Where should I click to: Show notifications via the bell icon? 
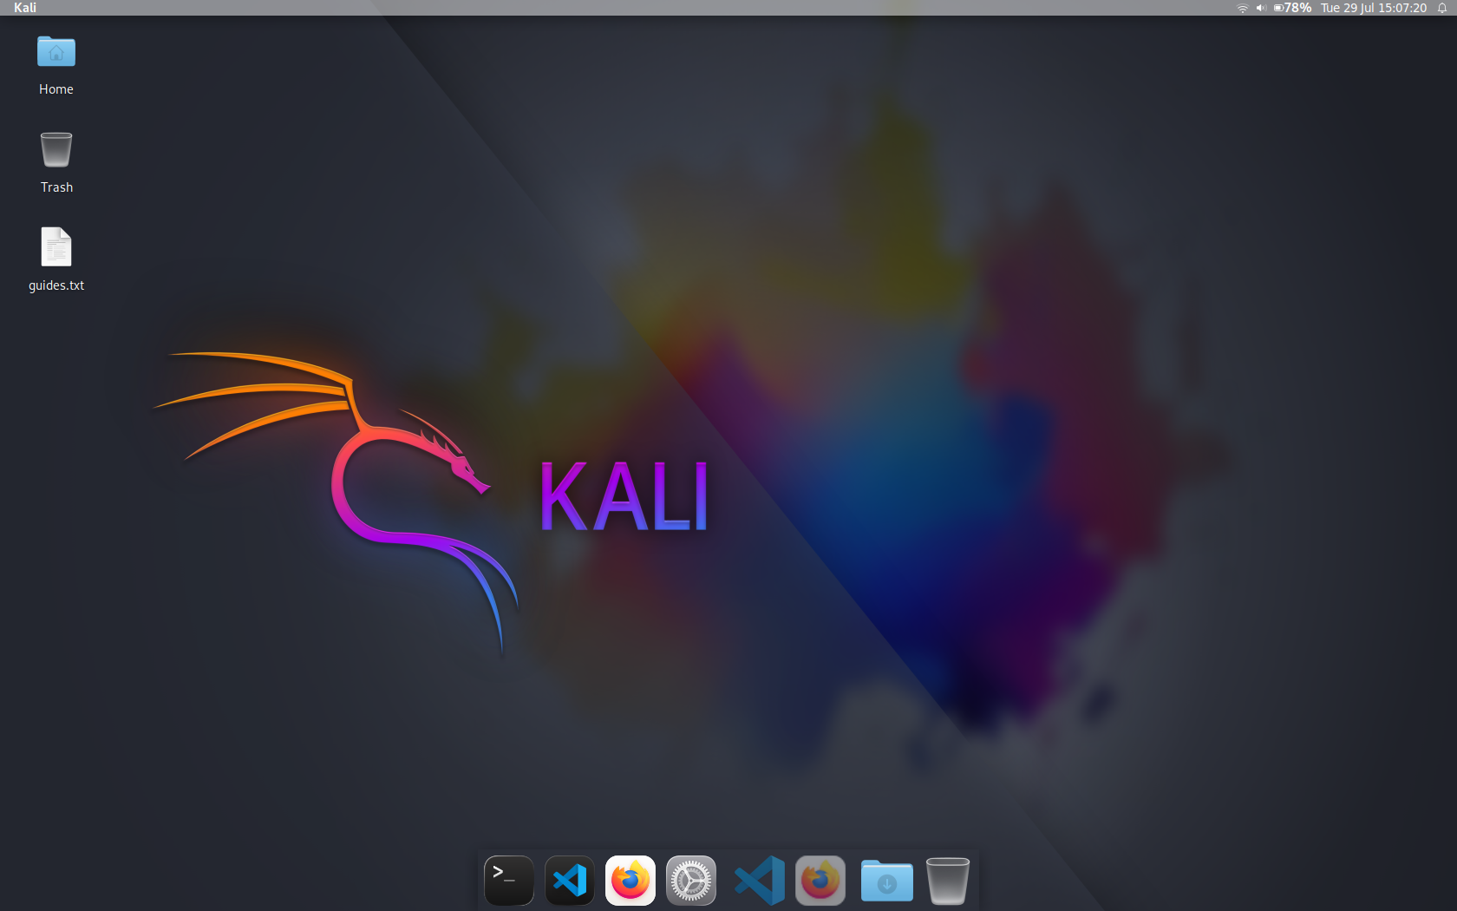click(x=1442, y=8)
